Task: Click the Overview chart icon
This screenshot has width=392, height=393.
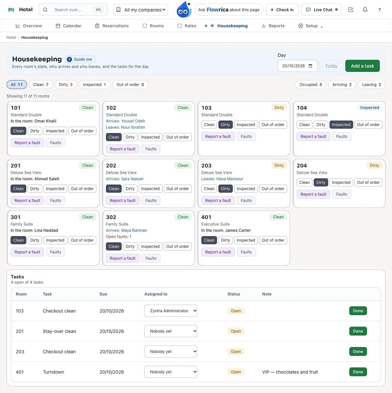Action: (18, 26)
